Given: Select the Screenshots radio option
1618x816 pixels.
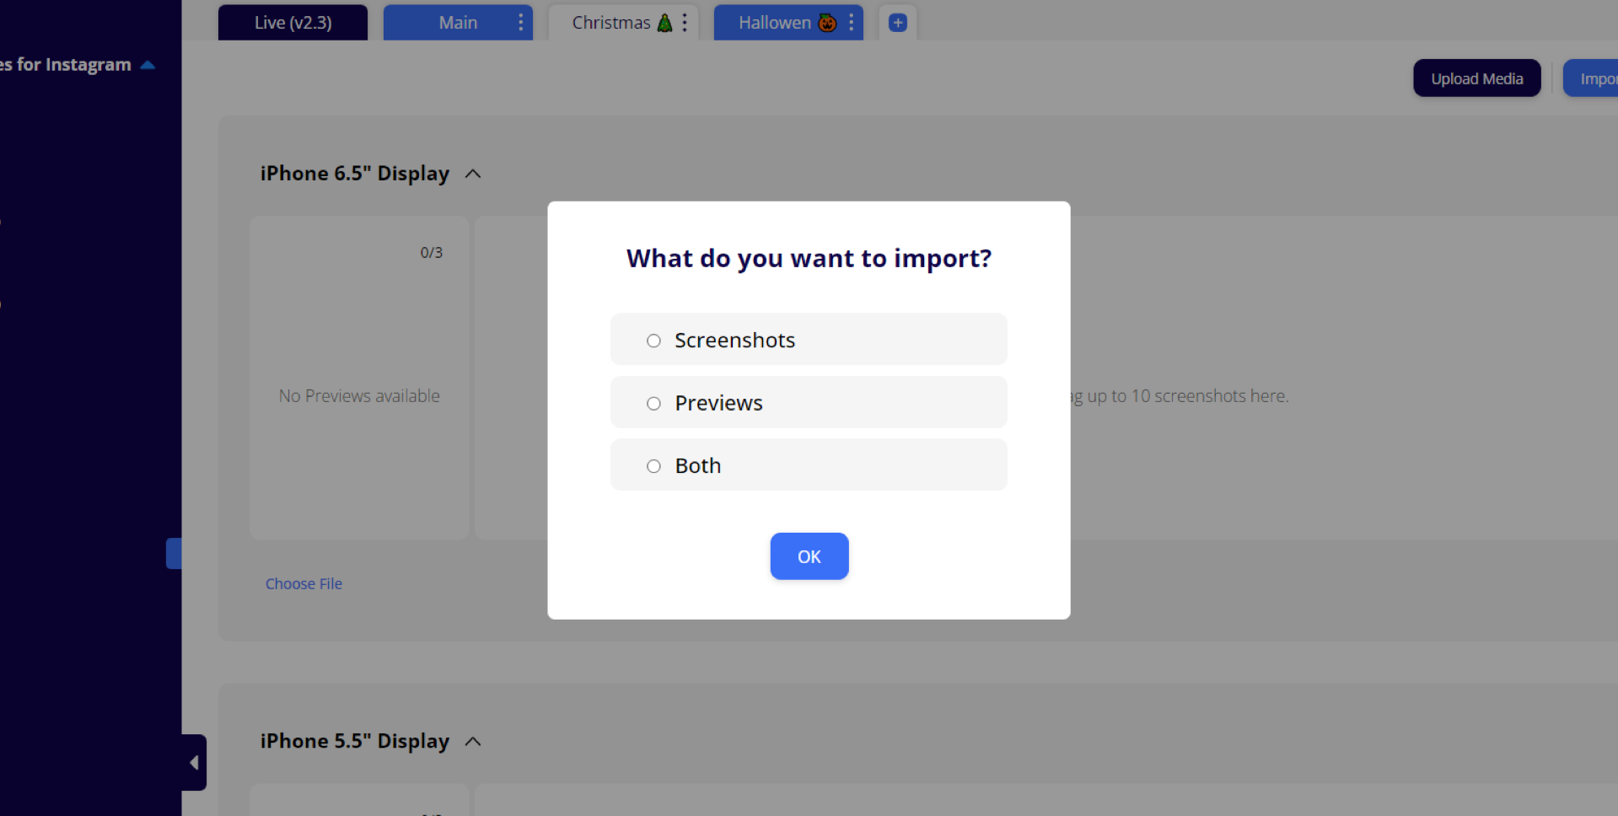Looking at the screenshot, I should (x=653, y=341).
